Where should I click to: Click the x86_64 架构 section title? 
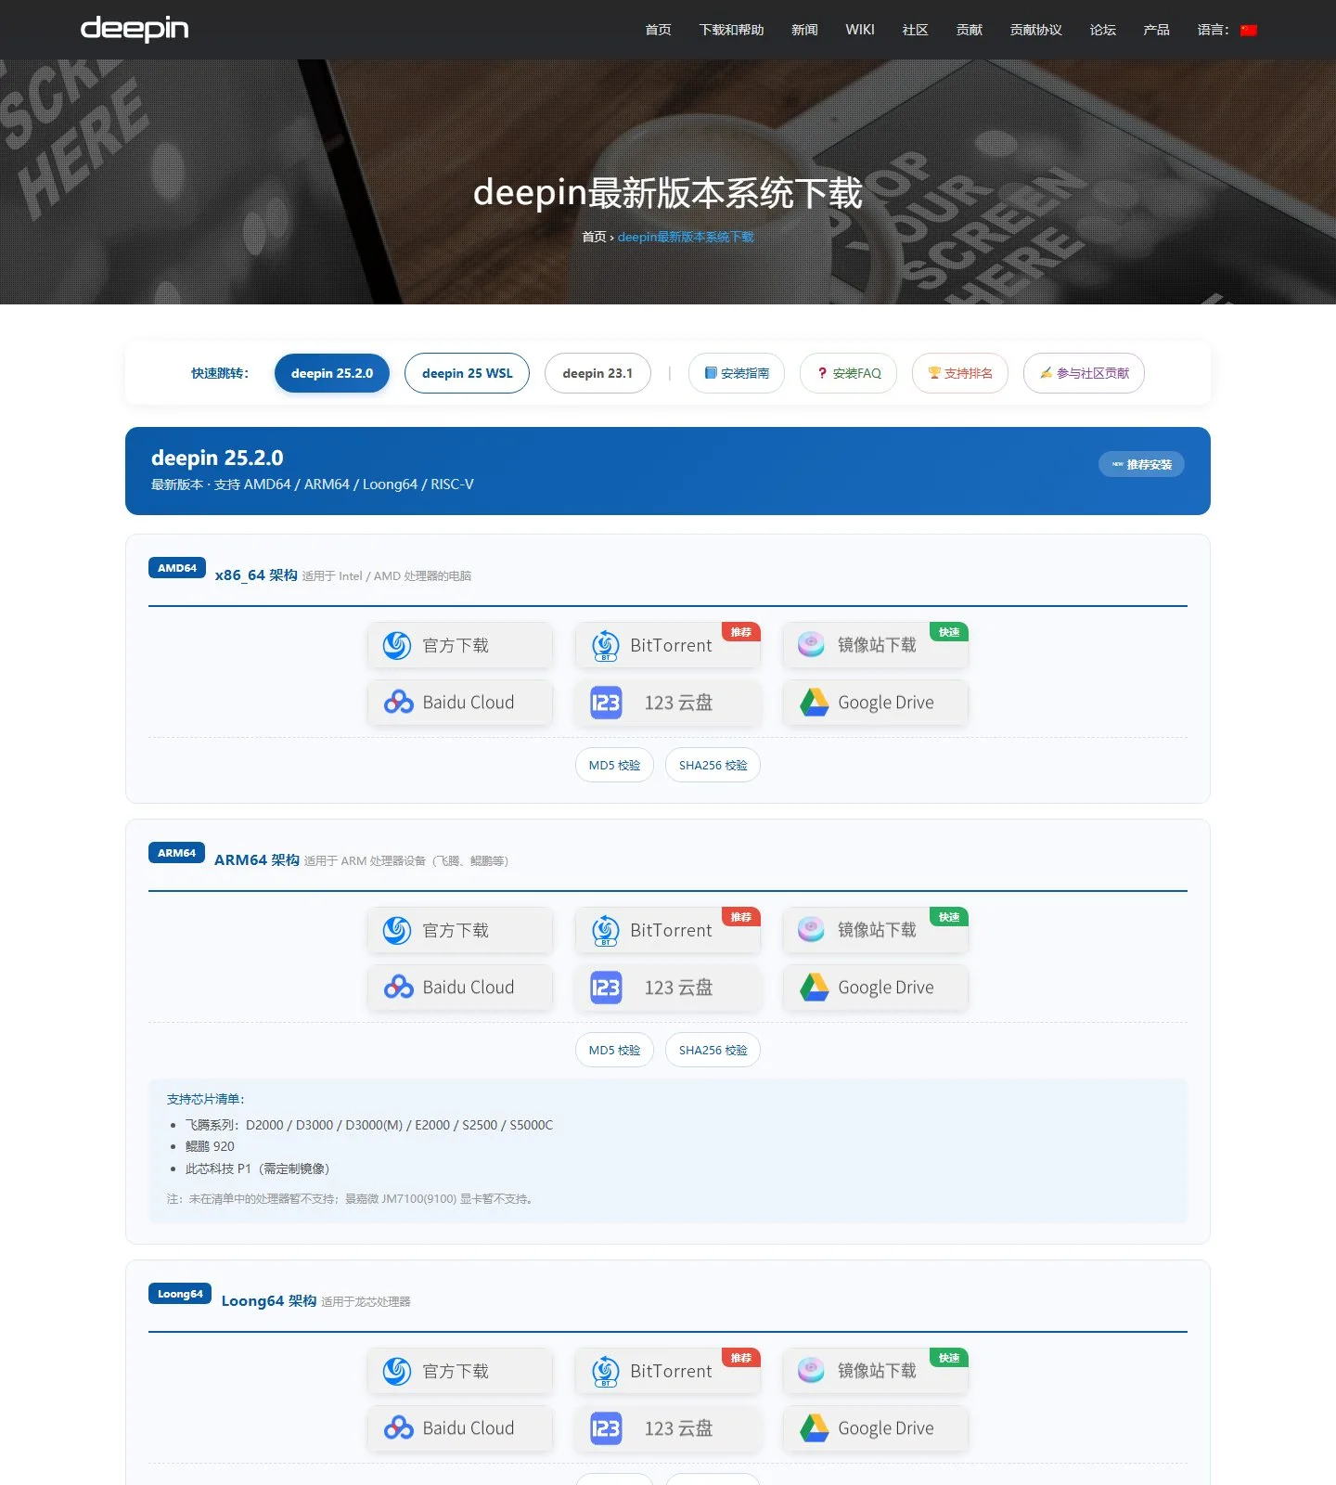256,575
